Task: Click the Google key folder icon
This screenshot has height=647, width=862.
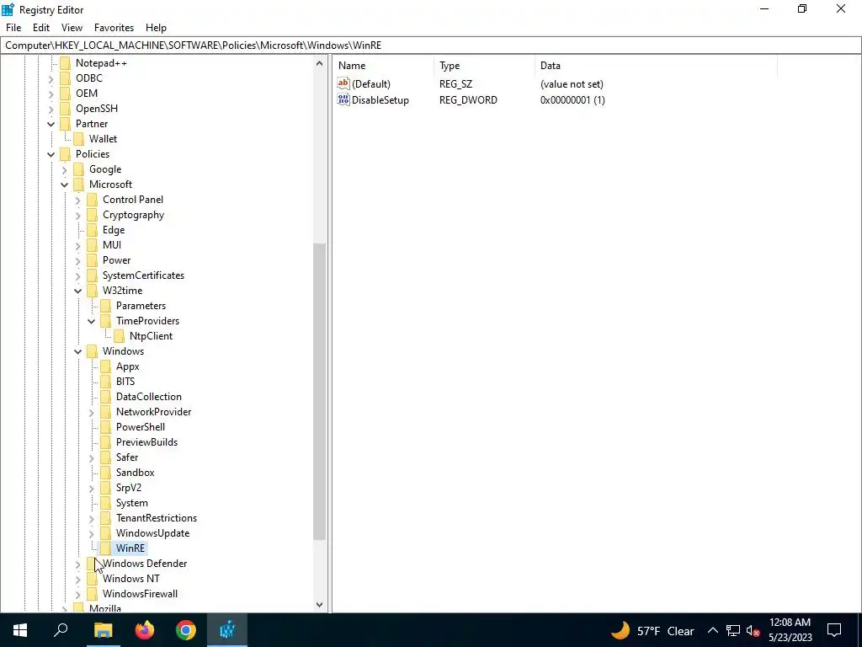Action: tap(78, 168)
